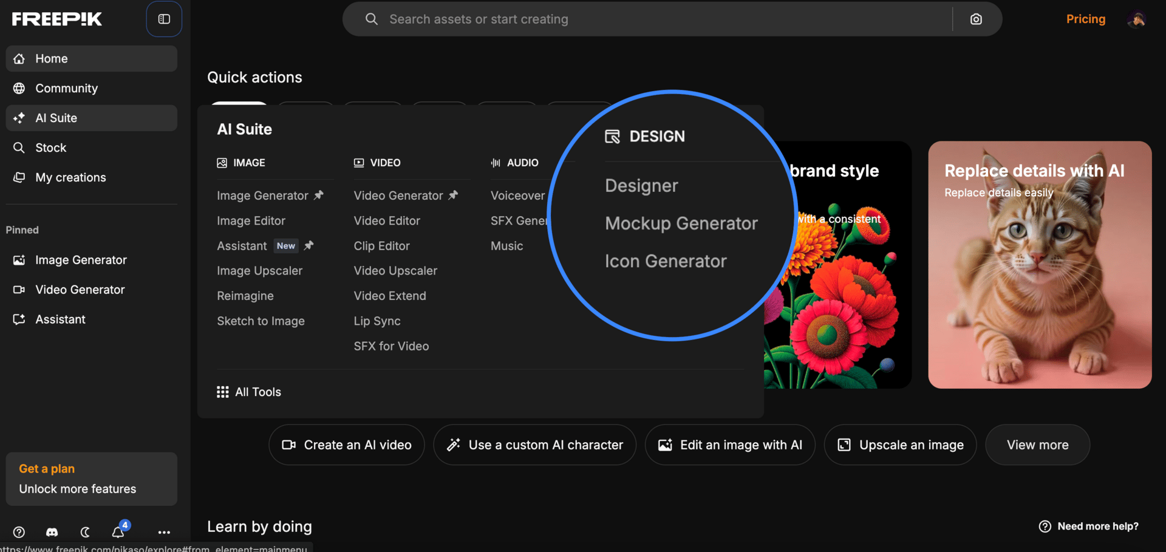Open Video Upscaler tool
The width and height of the screenshot is (1166, 552).
[x=395, y=271]
